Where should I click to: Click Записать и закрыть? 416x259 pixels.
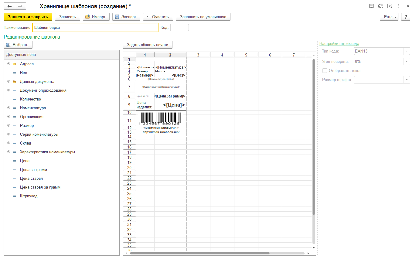(x=28, y=17)
